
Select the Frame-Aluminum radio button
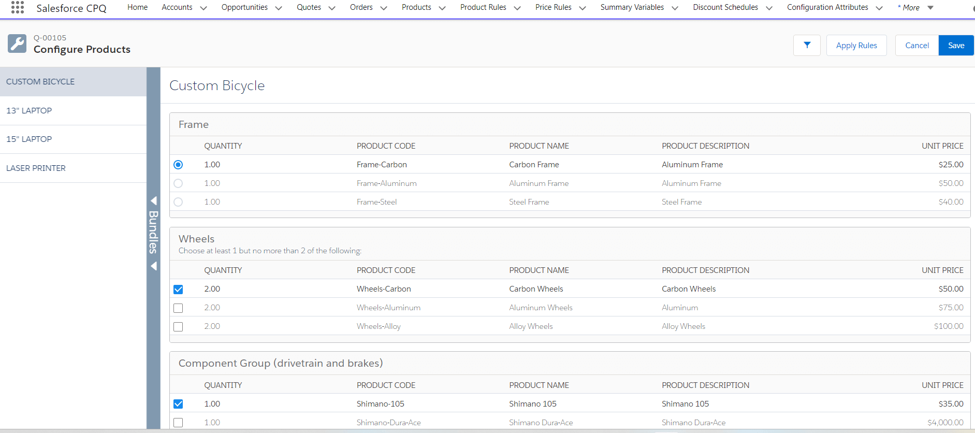(178, 183)
